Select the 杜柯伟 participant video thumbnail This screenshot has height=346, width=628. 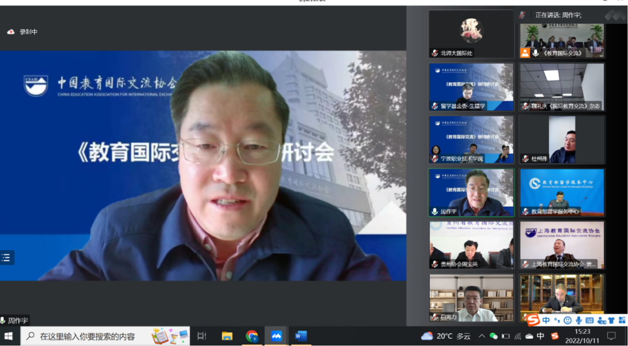[562, 140]
